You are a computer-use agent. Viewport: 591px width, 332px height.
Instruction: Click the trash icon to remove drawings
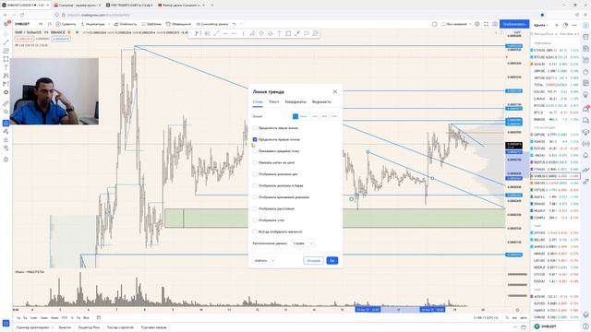[x=6, y=160]
